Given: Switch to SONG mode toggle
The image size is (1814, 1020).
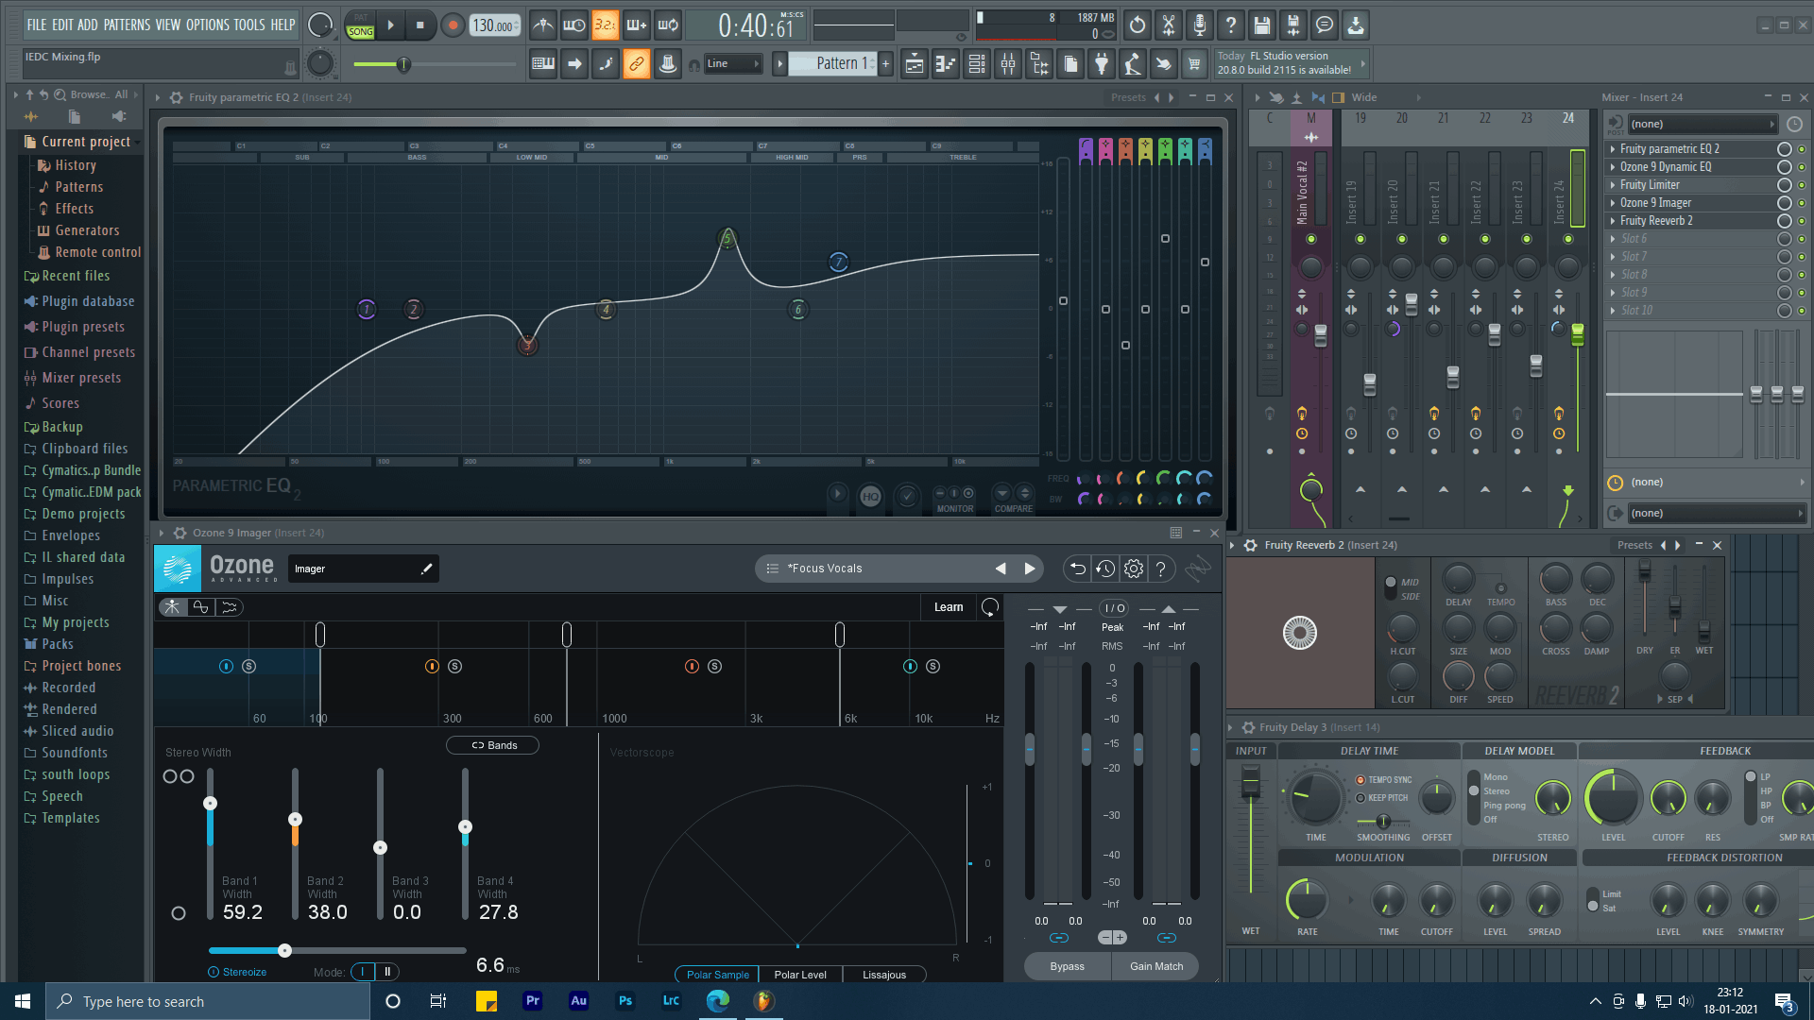Looking at the screenshot, I should click(361, 32).
